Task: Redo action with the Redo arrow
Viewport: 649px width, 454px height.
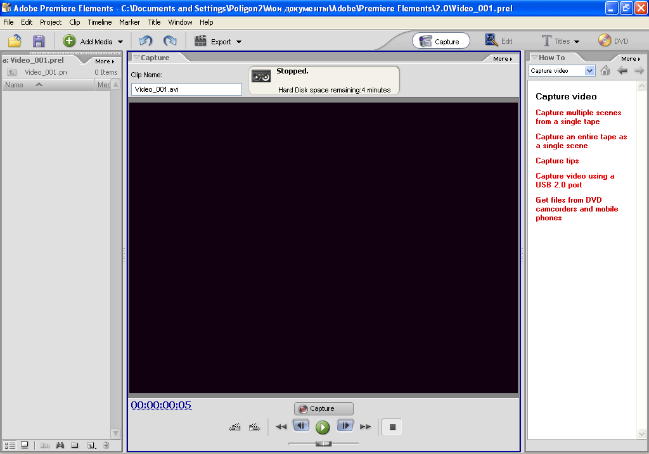Action: coord(170,41)
